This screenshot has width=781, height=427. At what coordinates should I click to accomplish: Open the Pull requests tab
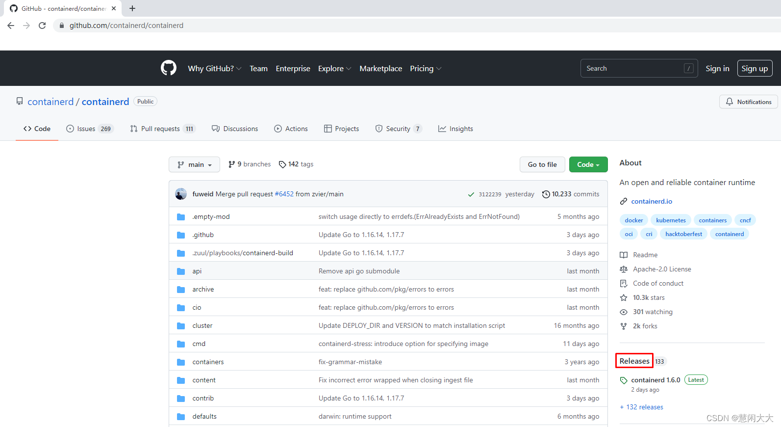[163, 129]
